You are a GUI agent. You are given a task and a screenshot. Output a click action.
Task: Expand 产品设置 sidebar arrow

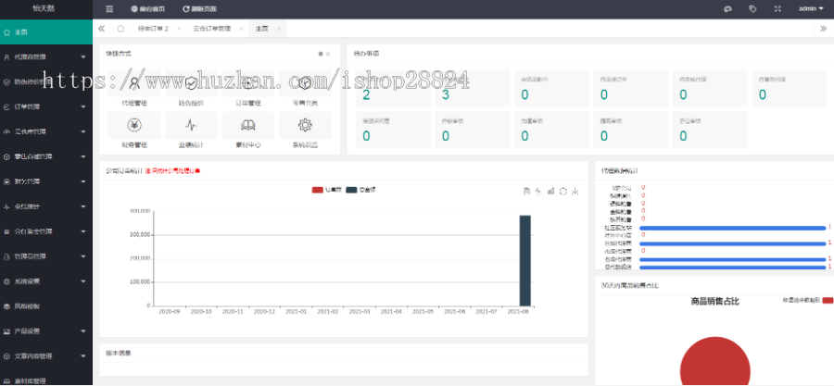(x=83, y=331)
